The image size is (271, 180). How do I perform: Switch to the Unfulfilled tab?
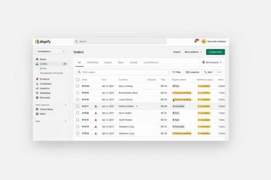point(93,62)
